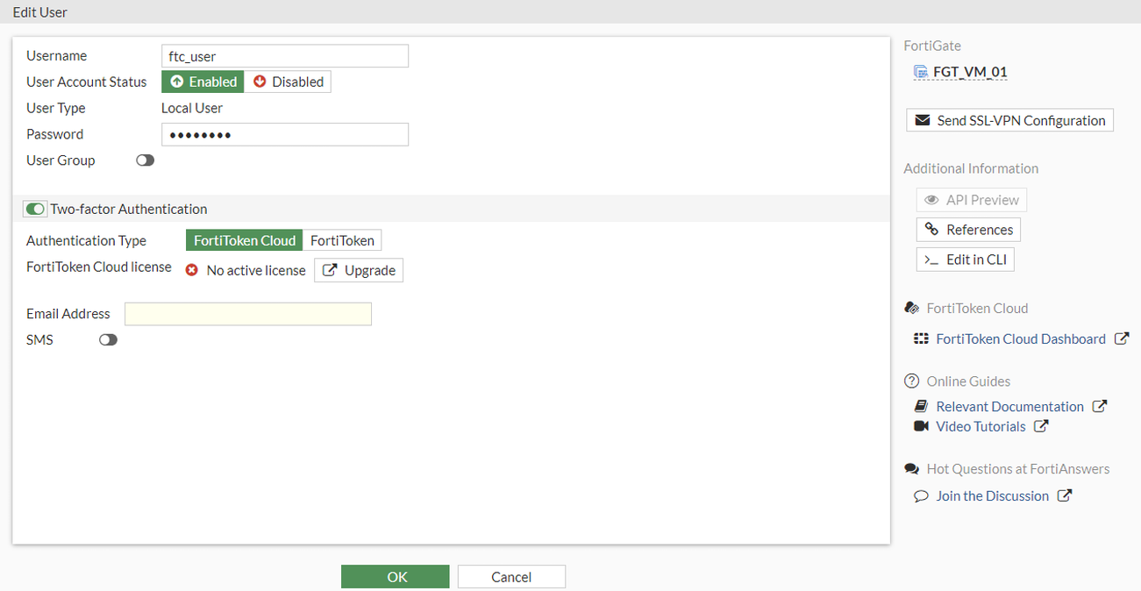Open the FortiToken Cloud Dashboard link
Image resolution: width=1141 pixels, height=591 pixels.
pos(1020,338)
